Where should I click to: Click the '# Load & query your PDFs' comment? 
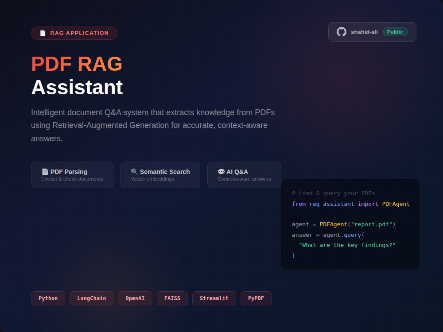(x=333, y=193)
